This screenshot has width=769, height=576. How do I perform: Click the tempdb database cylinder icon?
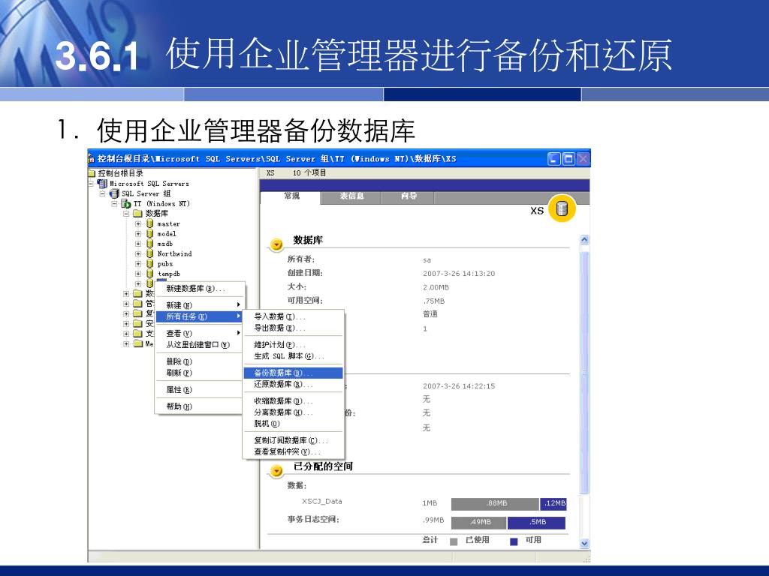coord(150,274)
